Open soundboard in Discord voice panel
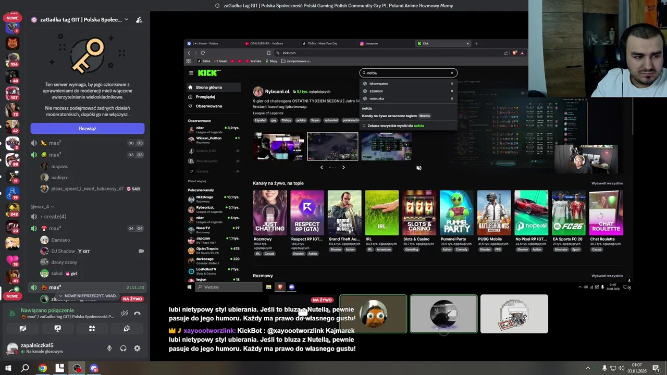Screen dimensions: 667x375 click(x=127, y=329)
